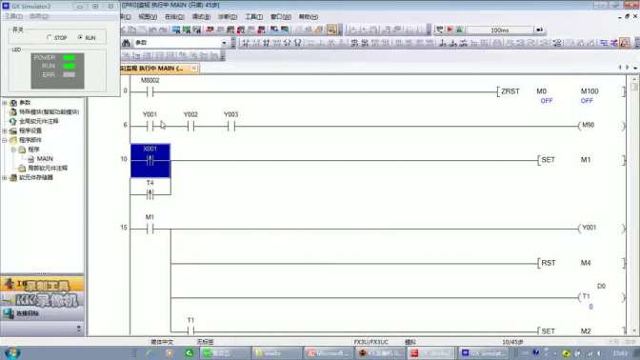
Task: Click the highlighted icon at far right of ladder toolbar
Action: (625, 43)
